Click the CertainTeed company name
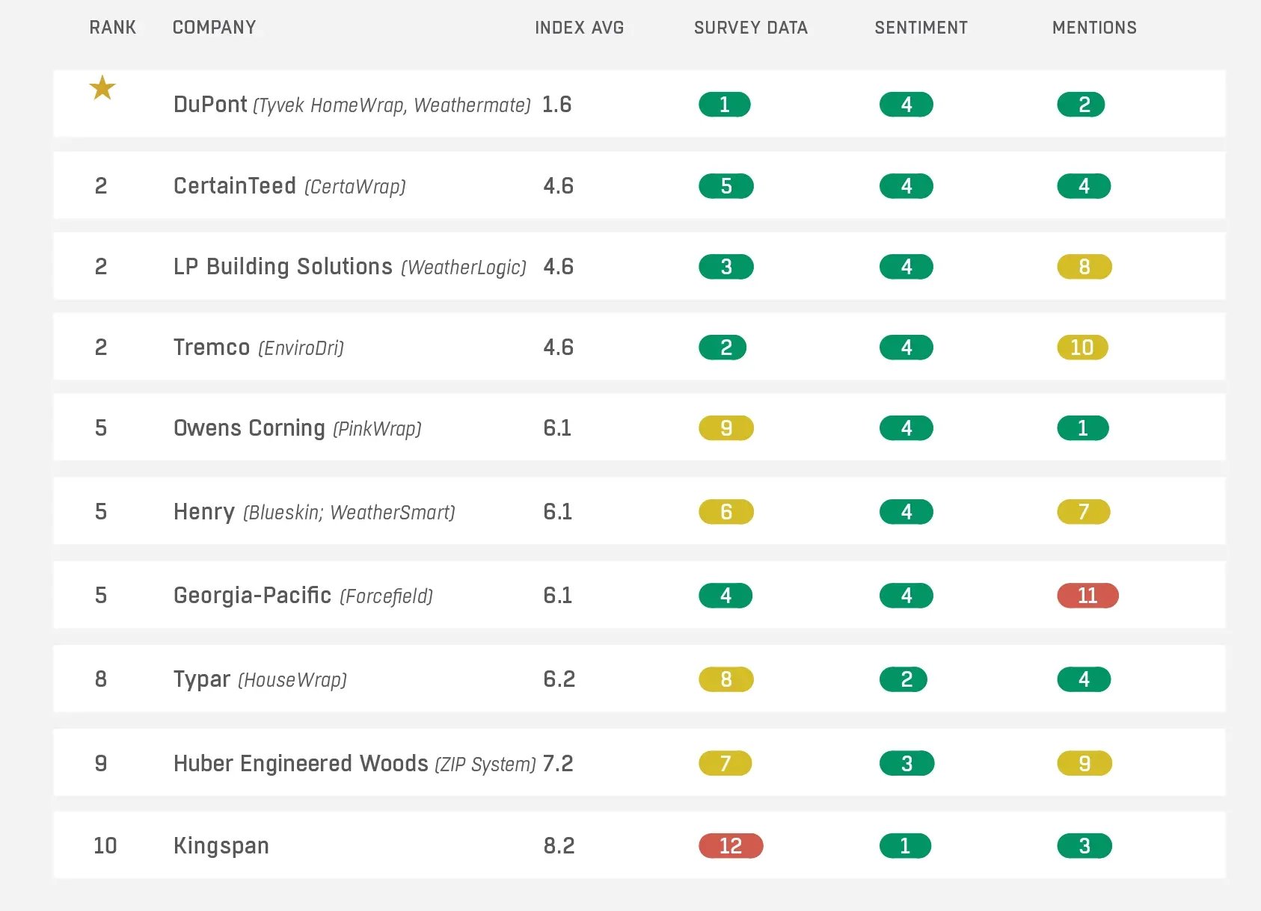The height and width of the screenshot is (911, 1261). pos(234,185)
